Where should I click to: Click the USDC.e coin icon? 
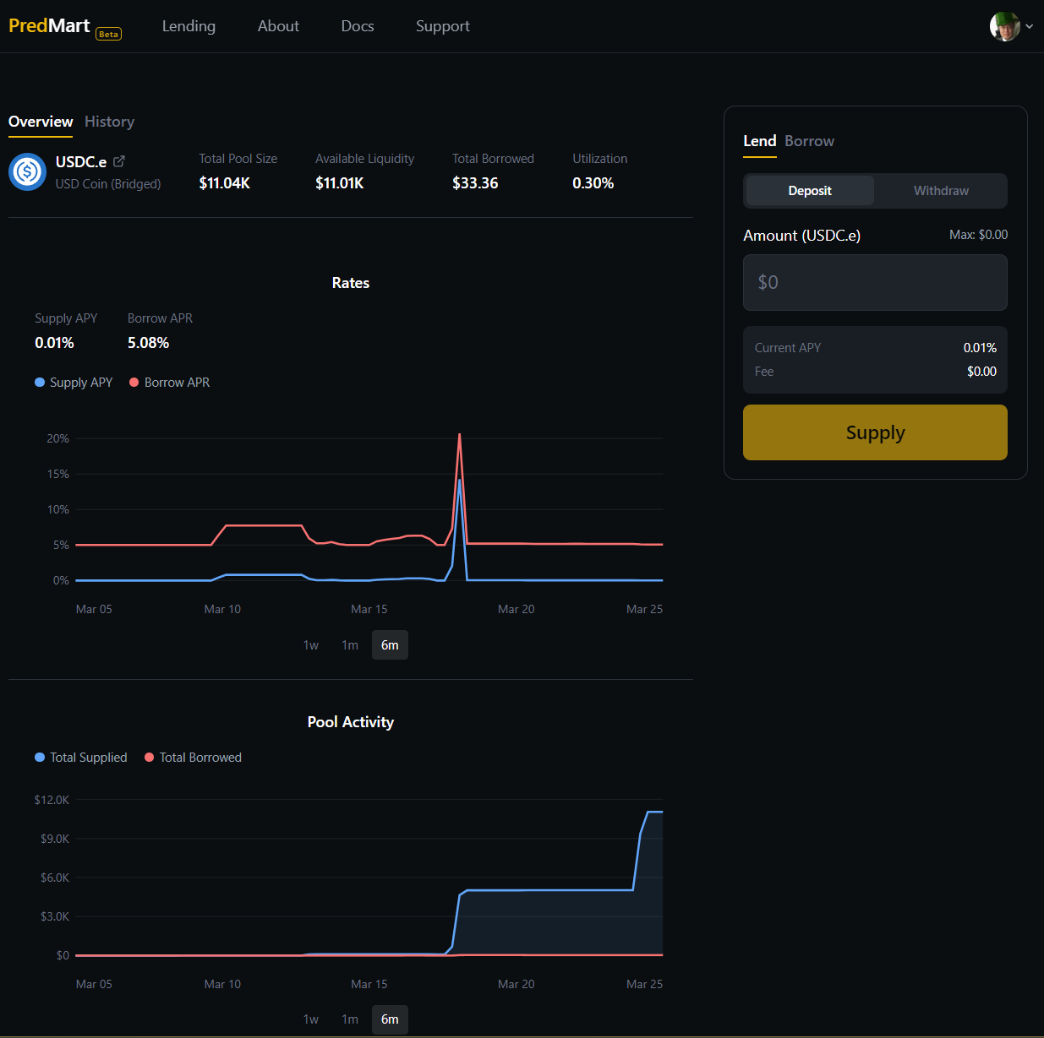coord(26,171)
